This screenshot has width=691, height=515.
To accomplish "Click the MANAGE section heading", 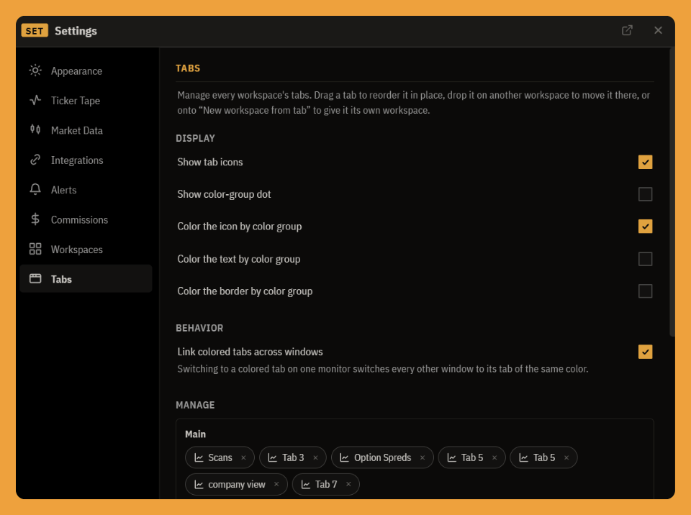I will click(195, 405).
